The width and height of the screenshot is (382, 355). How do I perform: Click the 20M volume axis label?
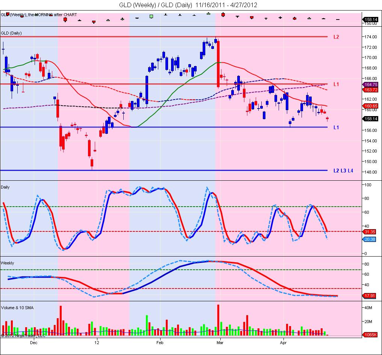tap(368, 322)
